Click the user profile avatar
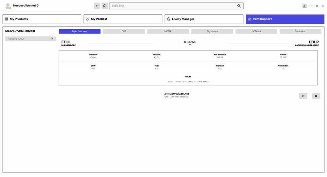327x177 pixels. [8, 6]
